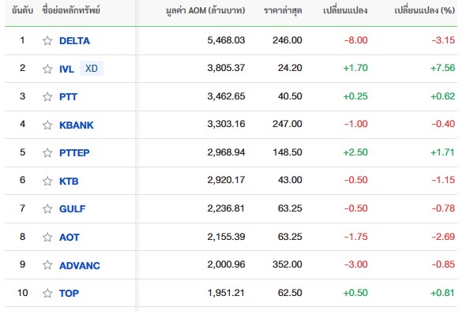470x311 pixels.
Task: Open the DELTA stock symbol link
Action: pyautogui.click(x=74, y=41)
